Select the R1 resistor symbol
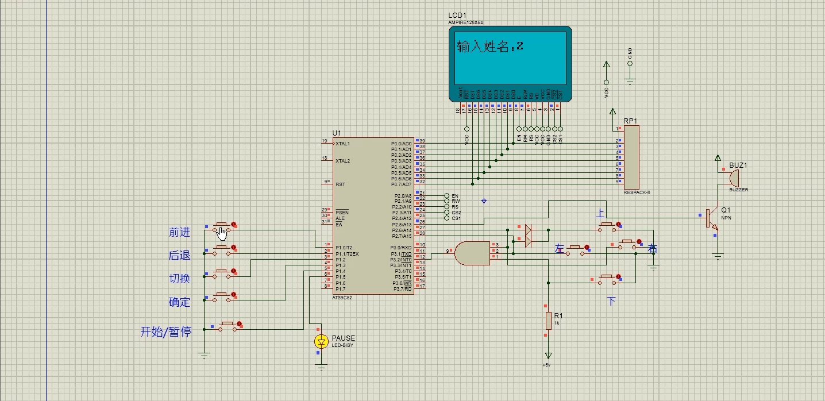The image size is (825, 401). (549, 321)
